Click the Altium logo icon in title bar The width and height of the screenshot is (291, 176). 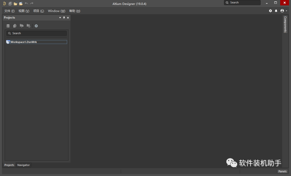[5, 3]
